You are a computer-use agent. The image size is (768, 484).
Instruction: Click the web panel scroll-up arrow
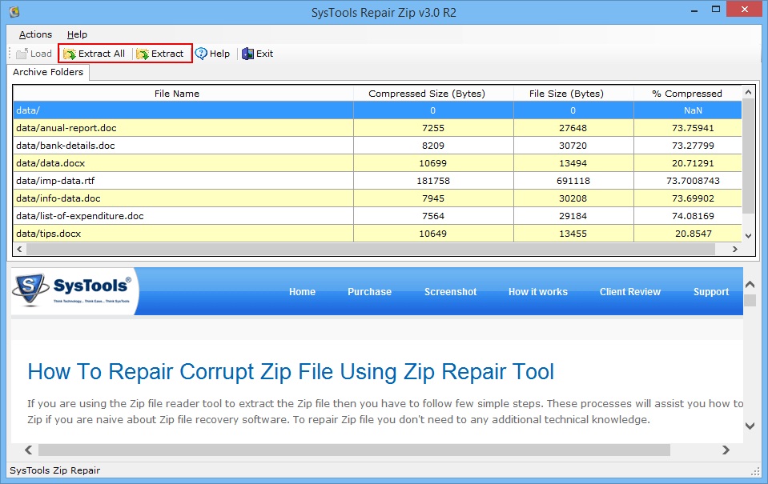[750, 284]
